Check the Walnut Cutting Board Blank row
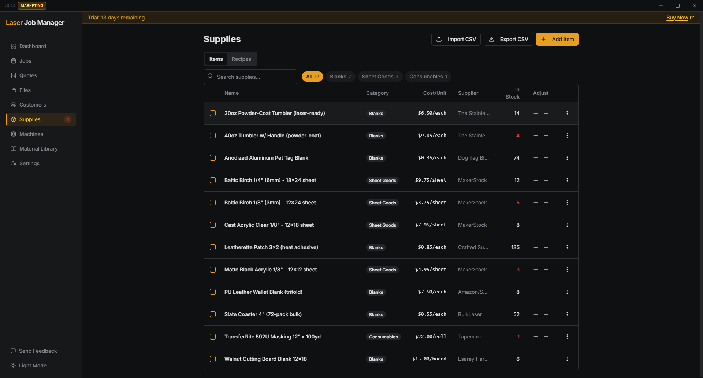The width and height of the screenshot is (703, 378). [x=213, y=359]
